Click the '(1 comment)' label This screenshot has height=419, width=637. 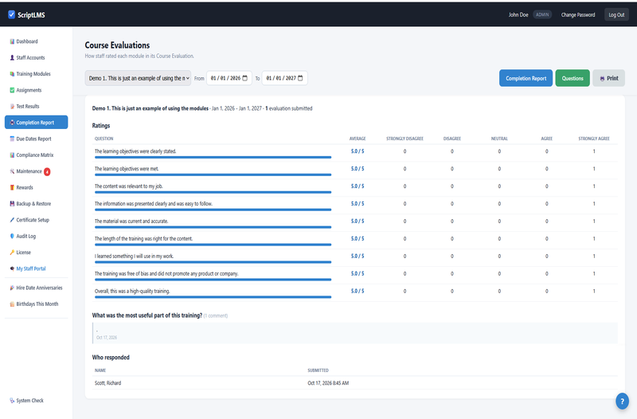click(215, 315)
